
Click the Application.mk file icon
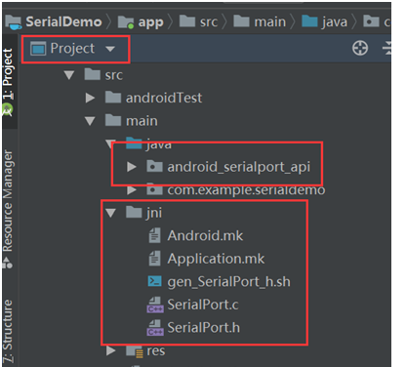155,259
